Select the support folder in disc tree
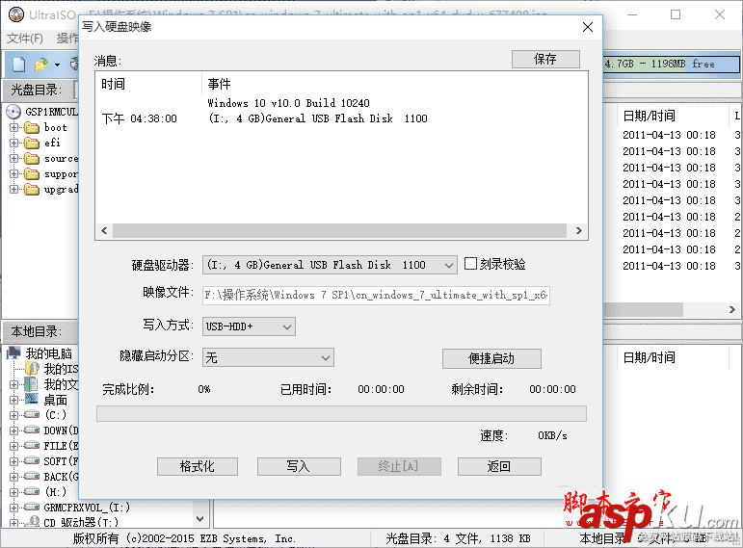The height and width of the screenshot is (548, 743). (32, 174)
